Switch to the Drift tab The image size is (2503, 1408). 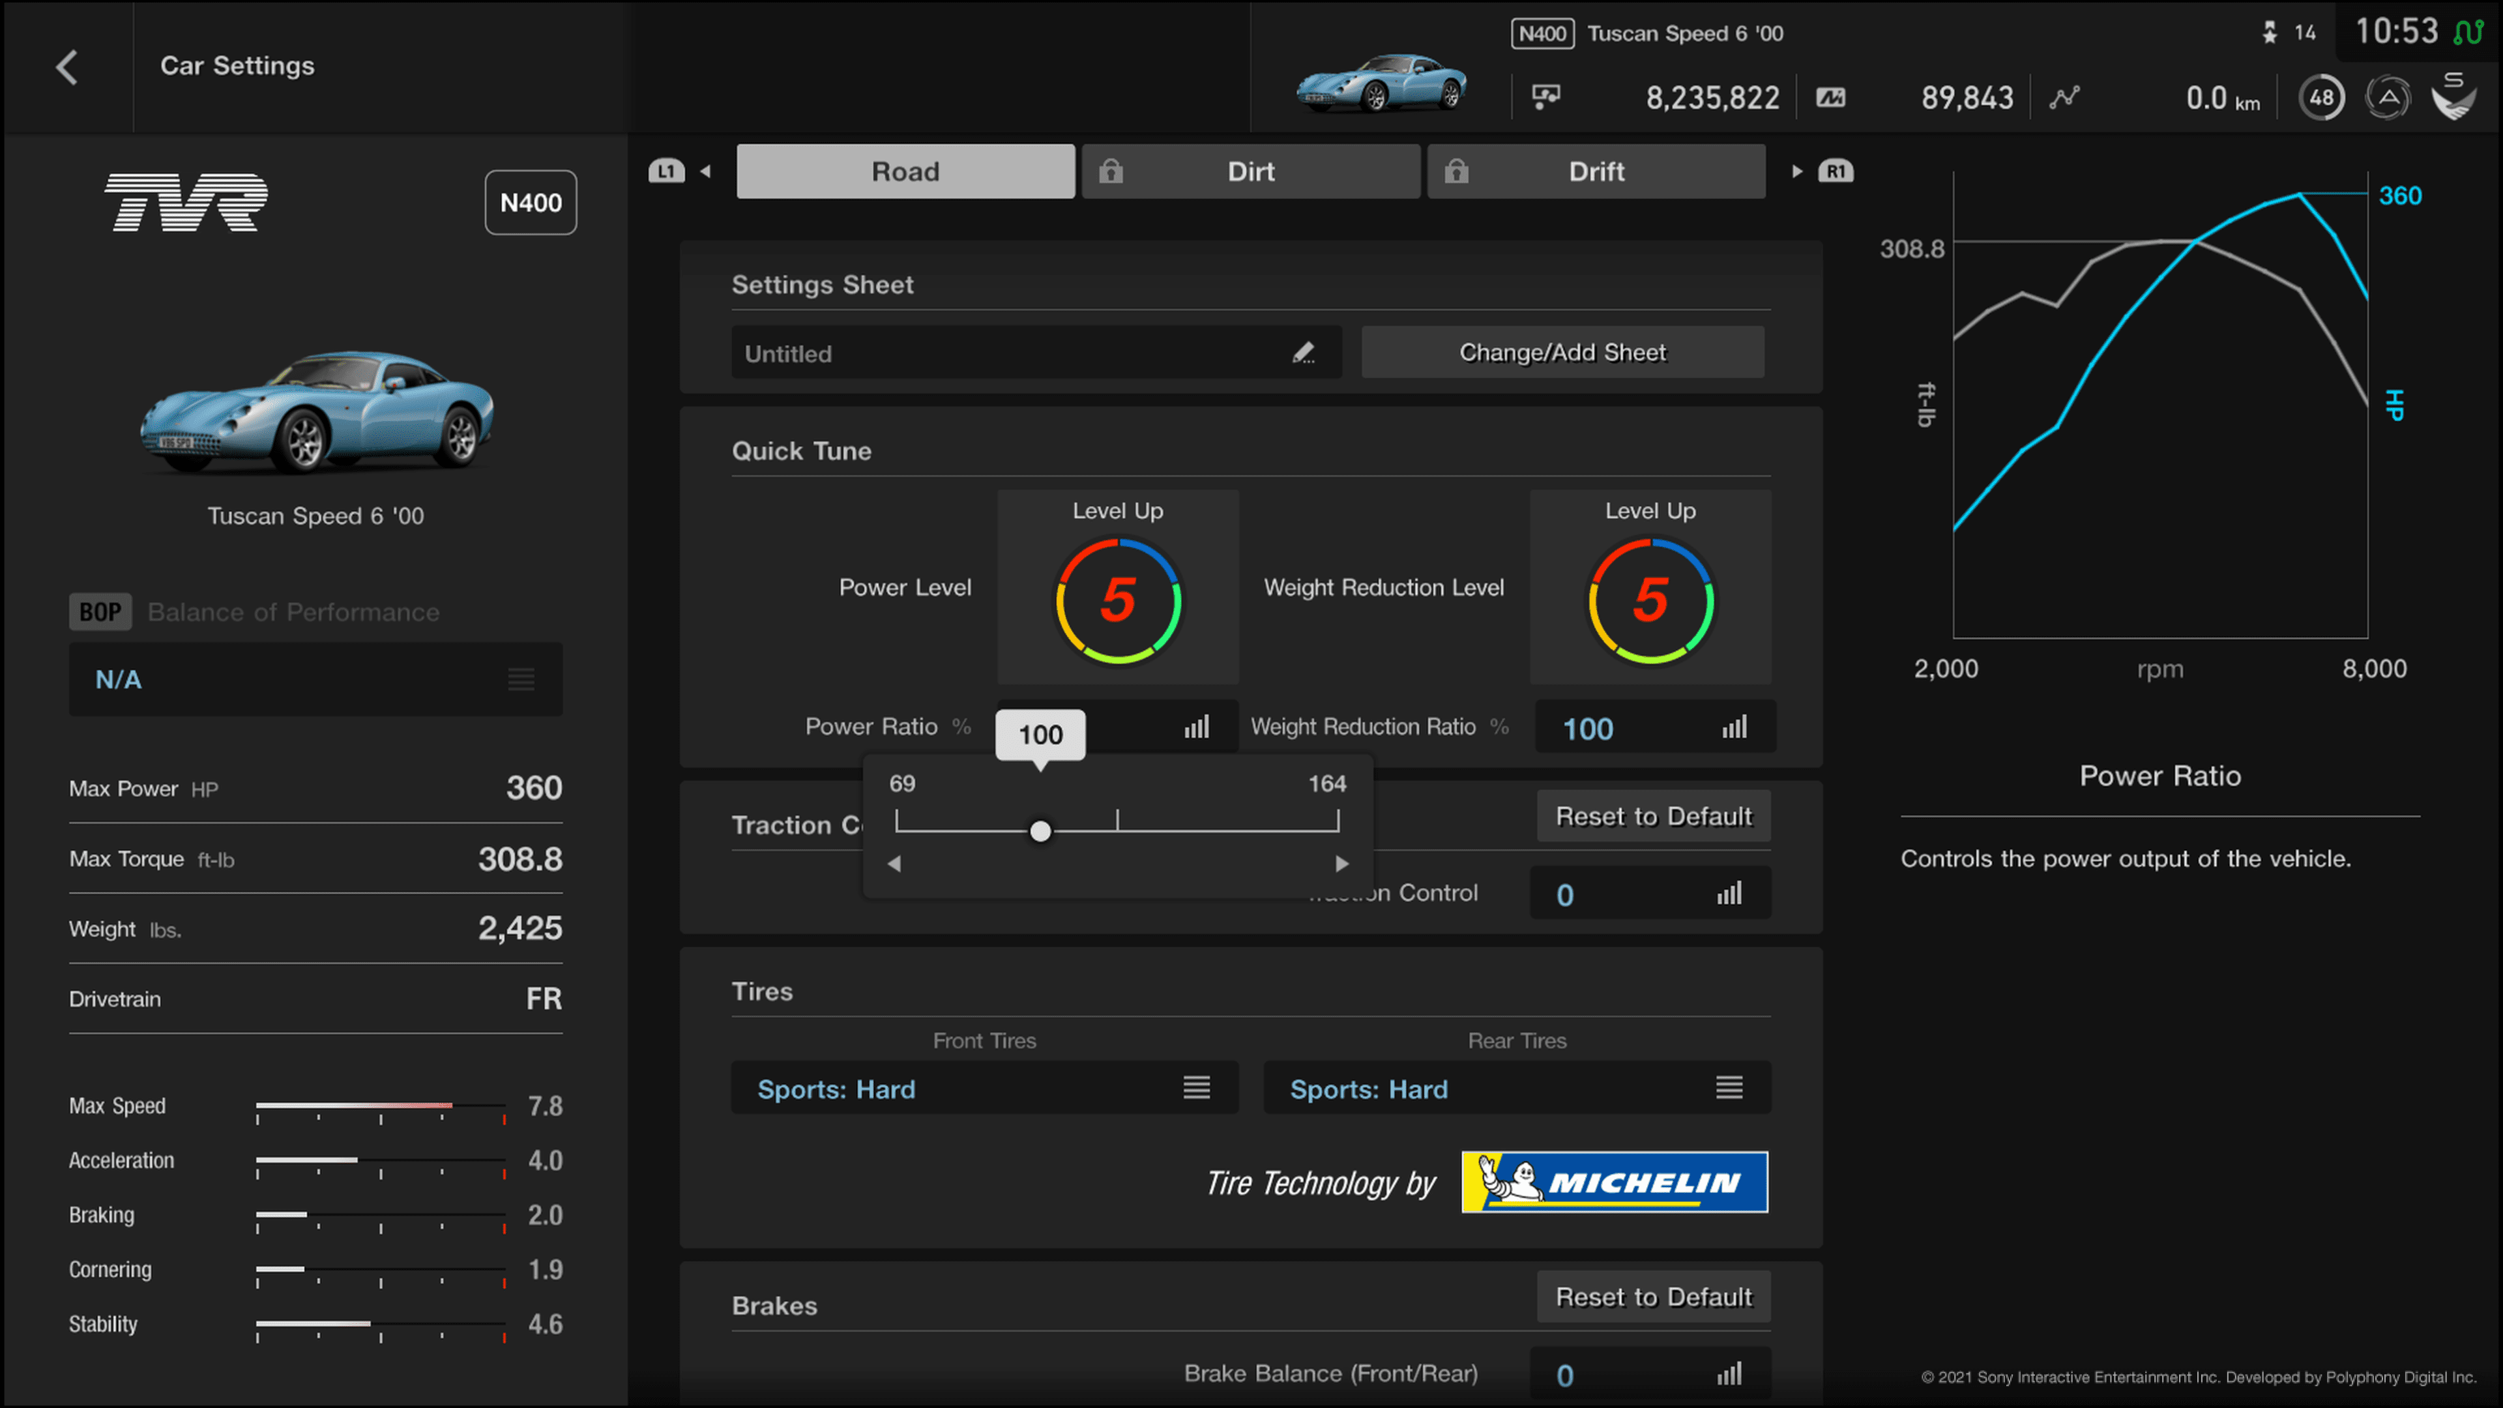point(1596,171)
